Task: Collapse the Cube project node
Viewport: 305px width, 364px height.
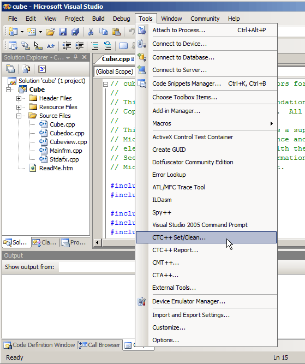Action: 8,89
